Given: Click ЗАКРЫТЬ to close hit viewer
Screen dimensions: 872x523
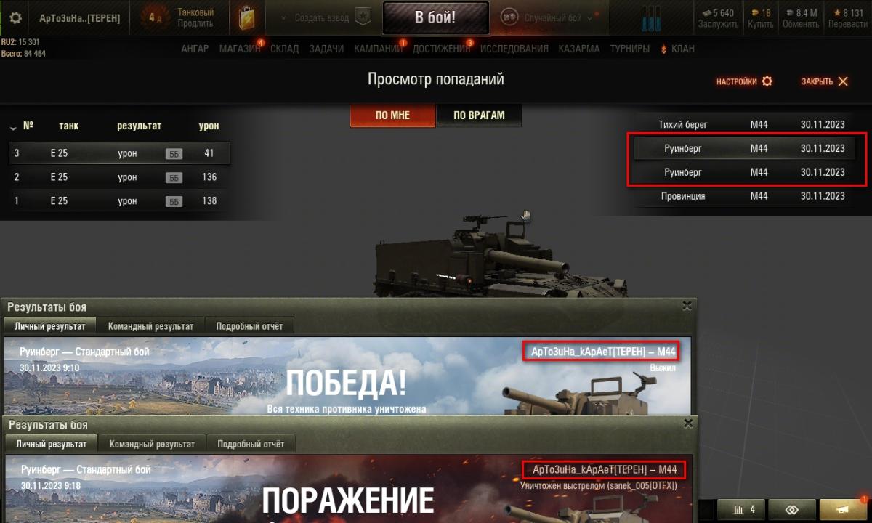Looking at the screenshot, I should point(825,81).
